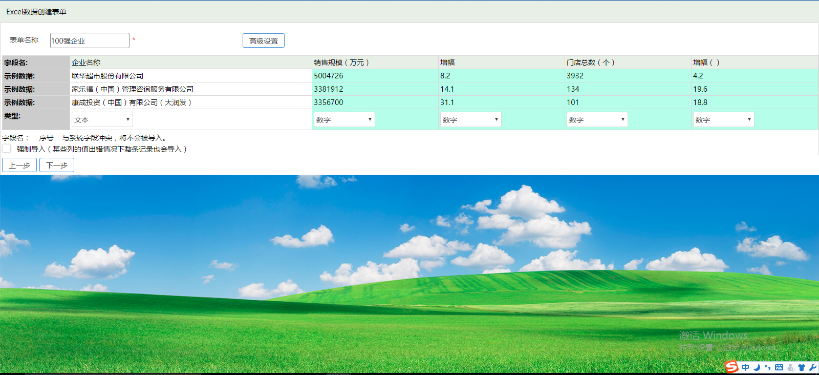Click sample value 3381912

pyautogui.click(x=329, y=89)
